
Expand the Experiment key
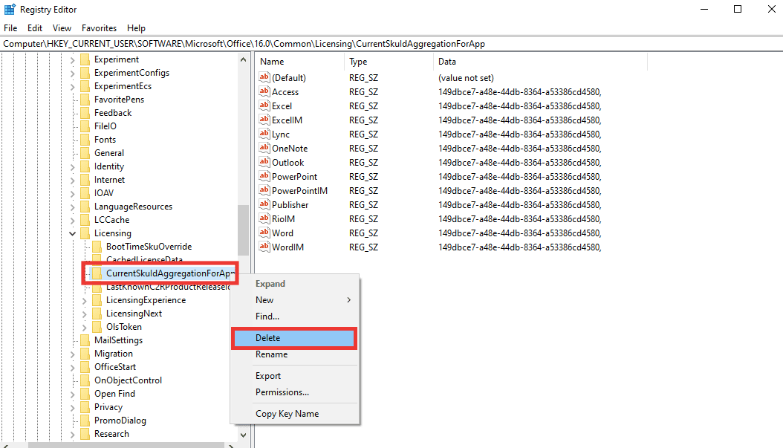[x=72, y=60]
